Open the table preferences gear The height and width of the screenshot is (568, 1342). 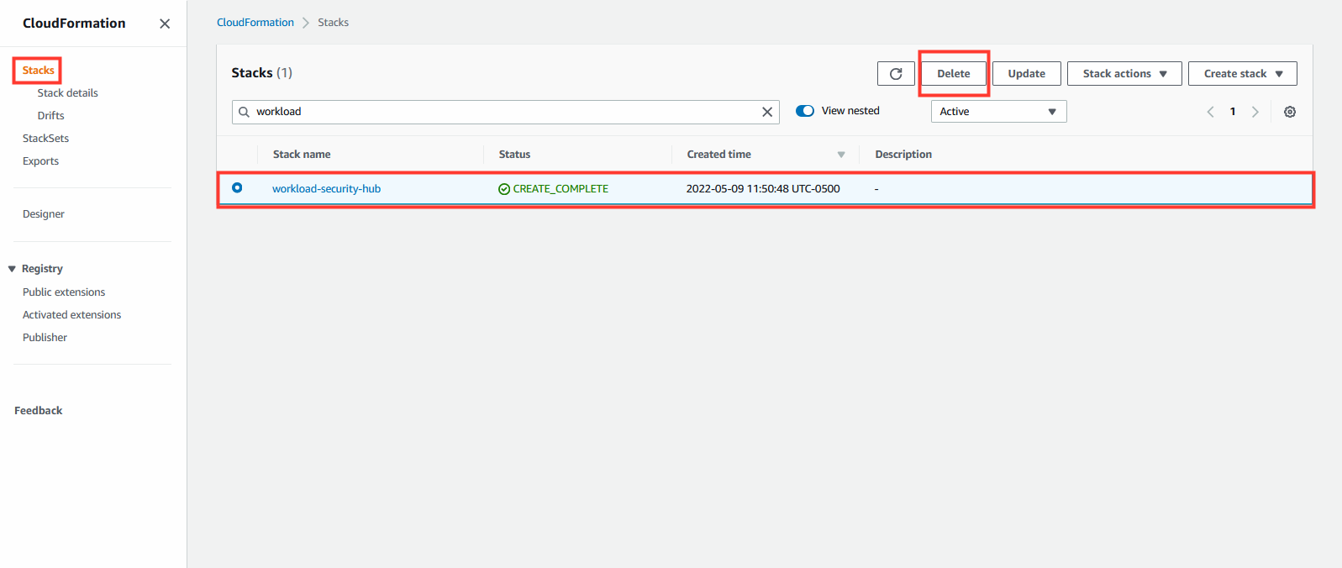1290,112
